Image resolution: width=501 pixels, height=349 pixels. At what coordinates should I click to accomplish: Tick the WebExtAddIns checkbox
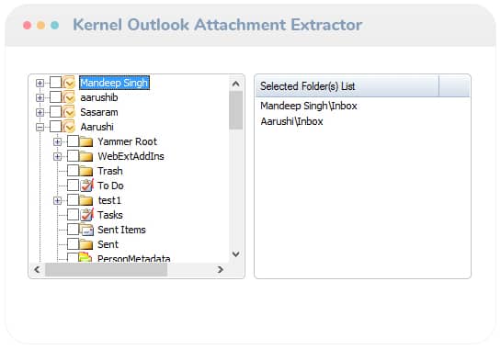point(73,156)
